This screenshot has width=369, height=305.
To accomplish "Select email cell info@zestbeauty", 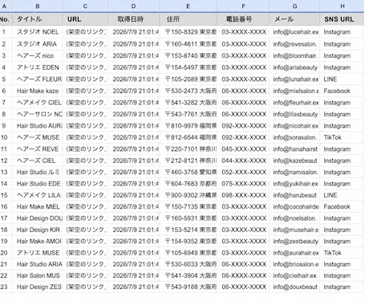I will pos(294,242).
